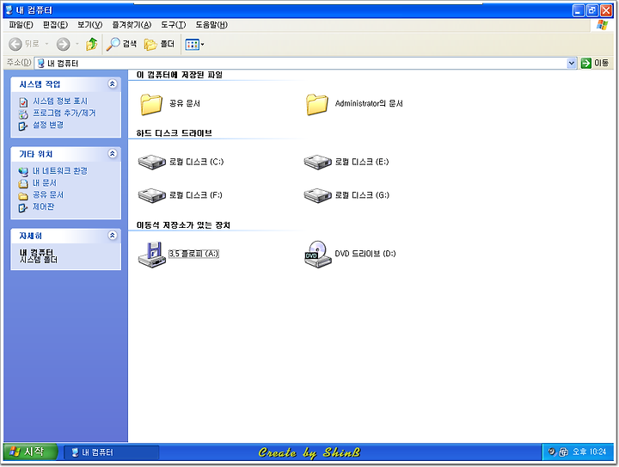This screenshot has height=467, width=619.
Task: Click the Administrator의 문서 label
Action: pyautogui.click(x=369, y=103)
